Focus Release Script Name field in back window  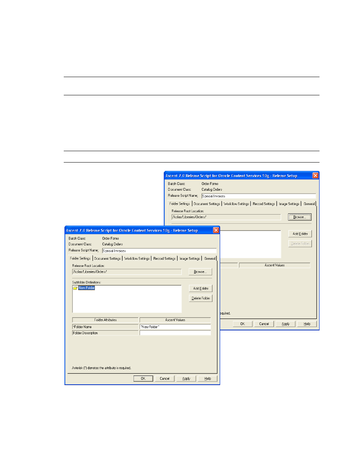click(x=259, y=196)
